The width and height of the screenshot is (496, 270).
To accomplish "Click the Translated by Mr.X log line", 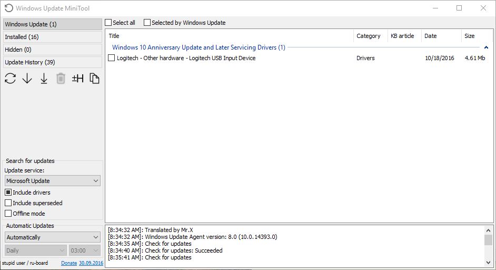I will point(151,230).
